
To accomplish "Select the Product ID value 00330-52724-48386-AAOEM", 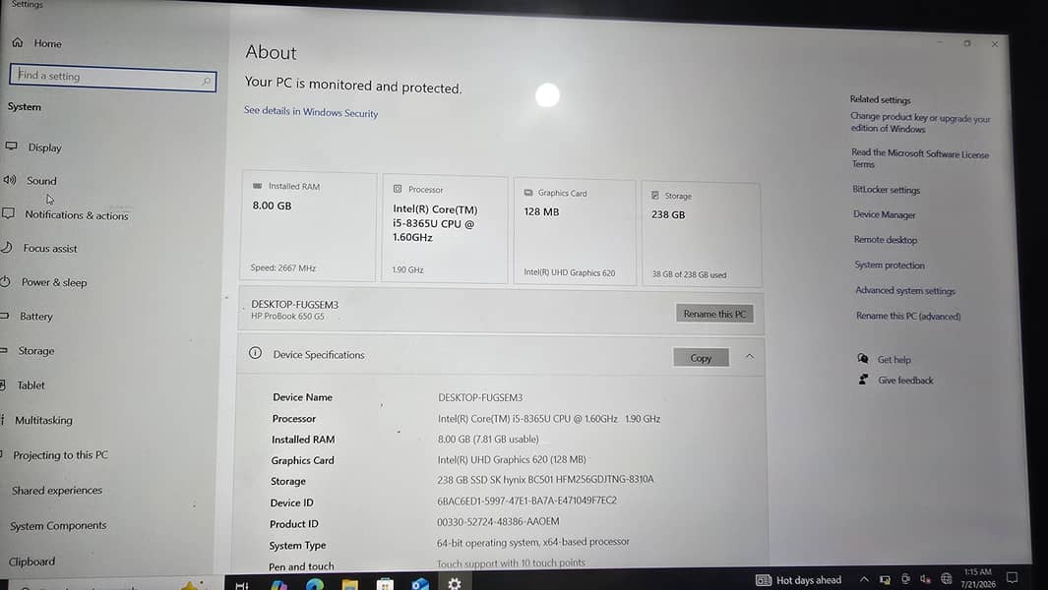I will click(498, 521).
